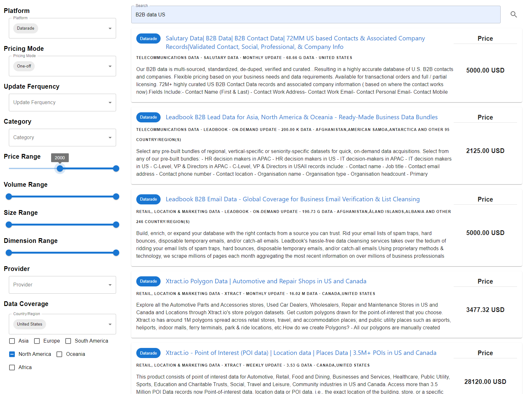The height and width of the screenshot is (394, 530).
Task: Check the Africa checkbox
Action: [12, 368]
